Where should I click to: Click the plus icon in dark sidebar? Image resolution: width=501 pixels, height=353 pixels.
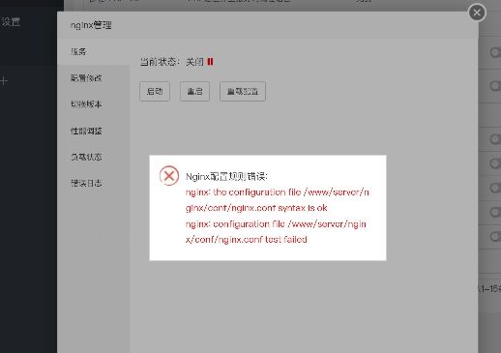point(4,81)
